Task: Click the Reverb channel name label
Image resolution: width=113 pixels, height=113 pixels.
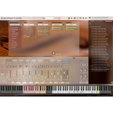Action: [66, 83]
